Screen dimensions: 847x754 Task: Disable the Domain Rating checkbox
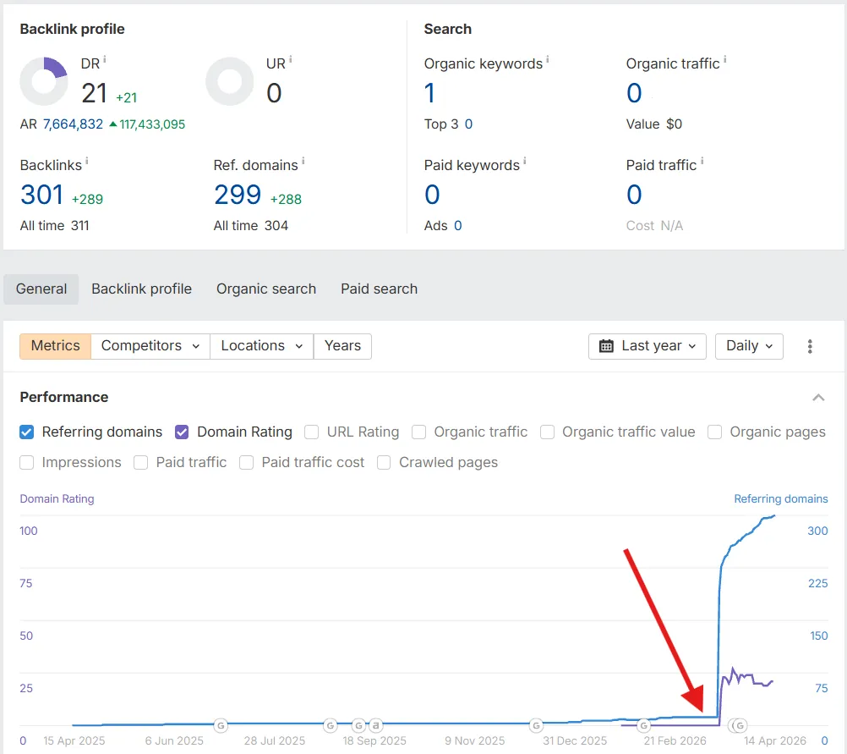pos(182,432)
